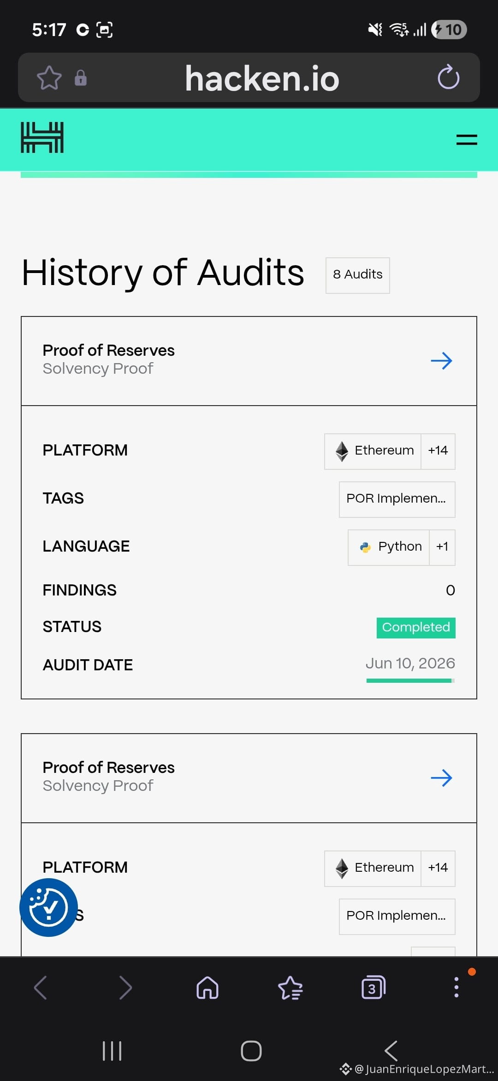This screenshot has height=1081, width=498.
Task: Tap the 8 Audits count badge
Action: pyautogui.click(x=358, y=275)
